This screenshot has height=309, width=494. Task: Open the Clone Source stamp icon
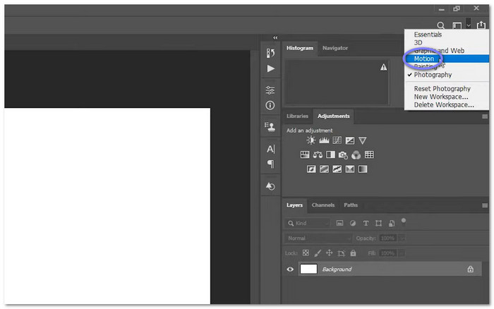[x=270, y=127]
